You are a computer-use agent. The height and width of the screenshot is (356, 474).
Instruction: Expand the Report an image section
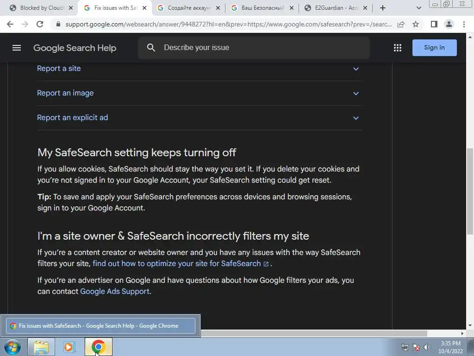pyautogui.click(x=356, y=93)
